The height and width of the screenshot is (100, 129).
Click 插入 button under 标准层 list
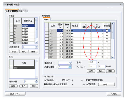point(24,52)
